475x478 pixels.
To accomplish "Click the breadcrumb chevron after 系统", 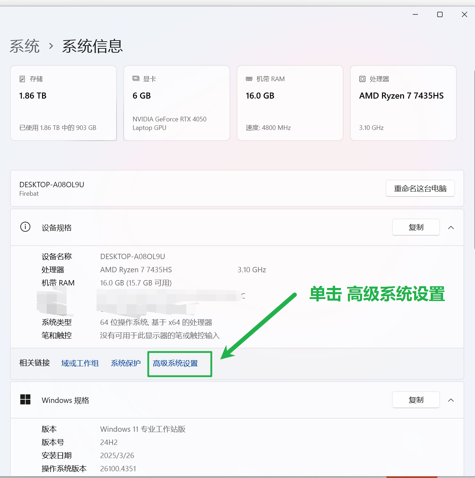I will (x=51, y=46).
